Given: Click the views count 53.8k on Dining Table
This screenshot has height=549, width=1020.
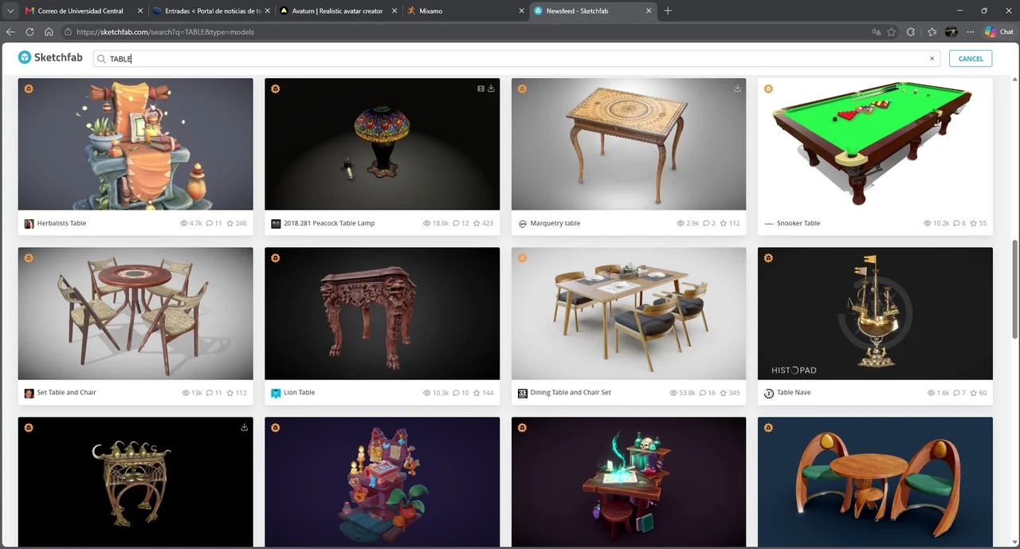Looking at the screenshot, I should [x=682, y=392].
